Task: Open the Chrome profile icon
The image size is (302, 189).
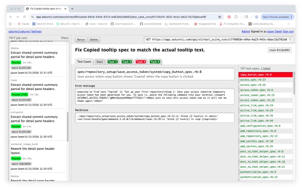Action: coord(256,17)
